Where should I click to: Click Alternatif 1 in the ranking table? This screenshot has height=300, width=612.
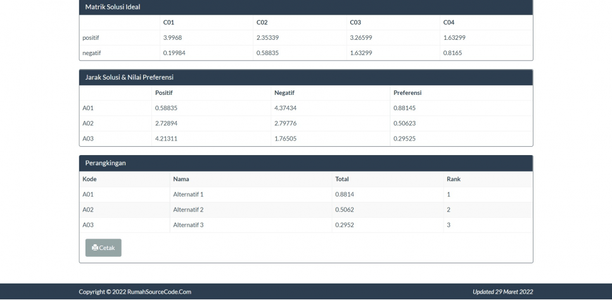[188, 194]
